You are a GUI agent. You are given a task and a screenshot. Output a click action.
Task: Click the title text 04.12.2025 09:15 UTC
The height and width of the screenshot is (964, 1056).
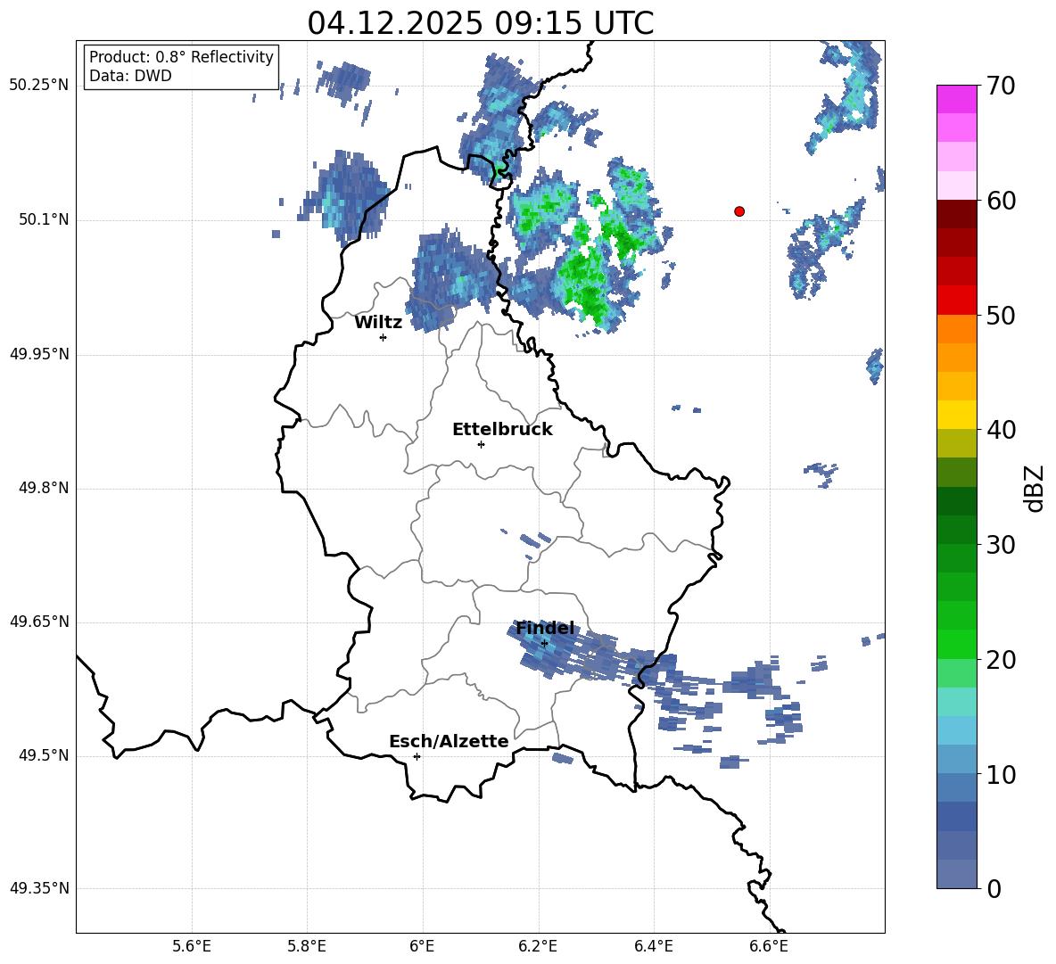(x=480, y=23)
